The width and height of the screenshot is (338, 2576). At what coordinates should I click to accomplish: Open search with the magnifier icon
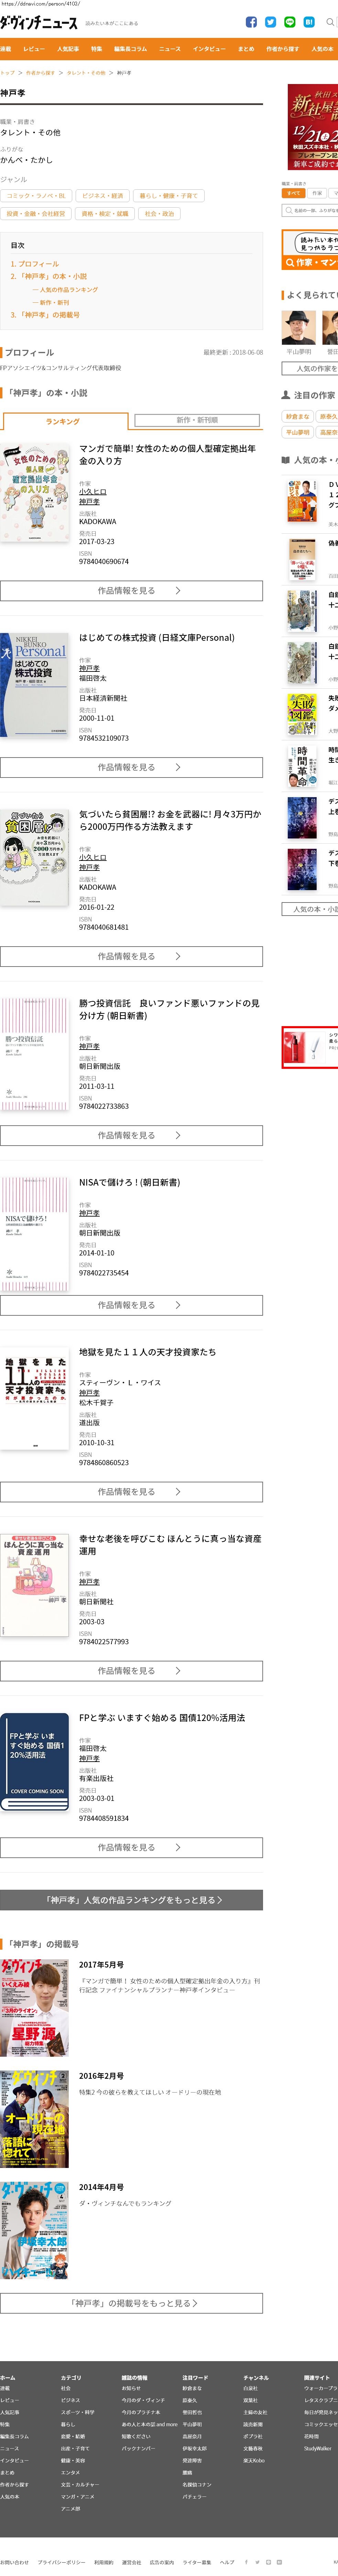(x=330, y=22)
